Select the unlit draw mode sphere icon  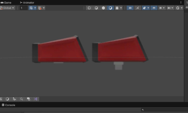[103, 8]
